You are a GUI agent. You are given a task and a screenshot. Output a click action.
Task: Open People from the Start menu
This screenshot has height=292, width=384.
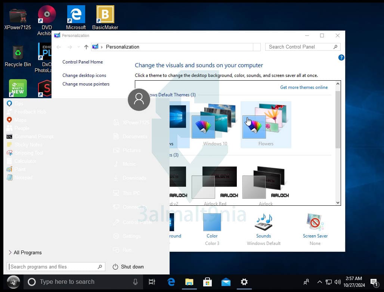18,128
